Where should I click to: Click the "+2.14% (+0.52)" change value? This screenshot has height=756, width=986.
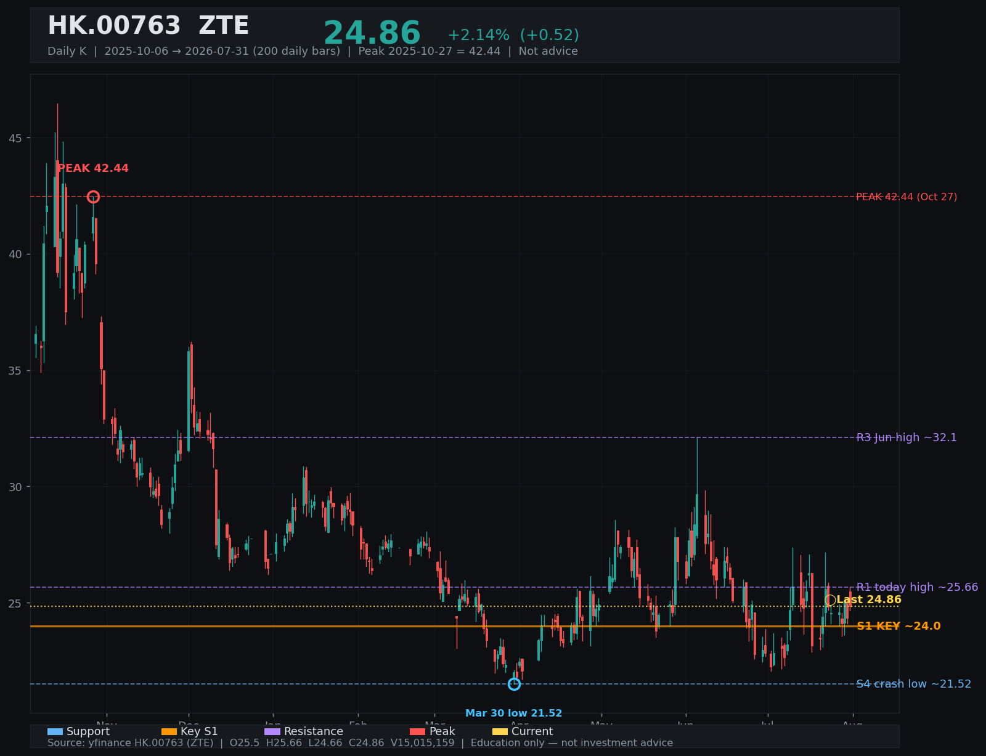pos(513,35)
